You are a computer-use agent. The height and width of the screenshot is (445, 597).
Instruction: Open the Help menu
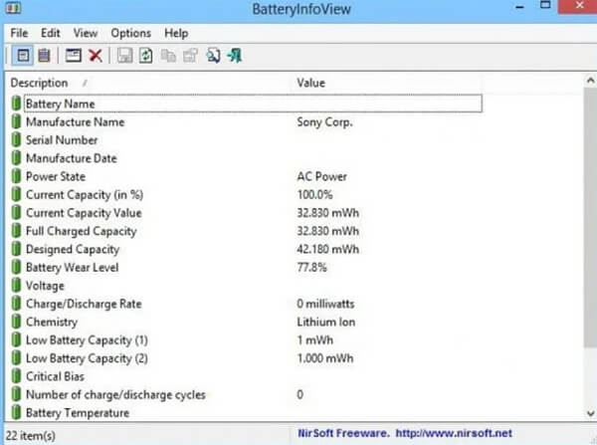(x=176, y=33)
